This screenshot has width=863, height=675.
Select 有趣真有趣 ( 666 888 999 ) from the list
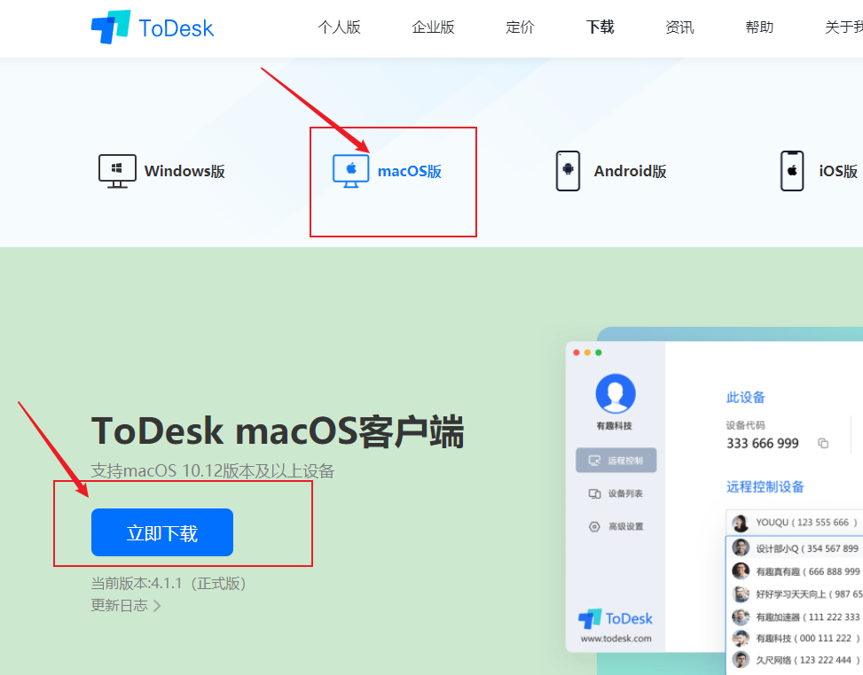(x=795, y=571)
